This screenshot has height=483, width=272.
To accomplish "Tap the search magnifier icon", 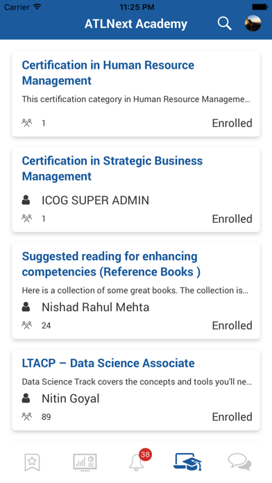I will coord(224,24).
